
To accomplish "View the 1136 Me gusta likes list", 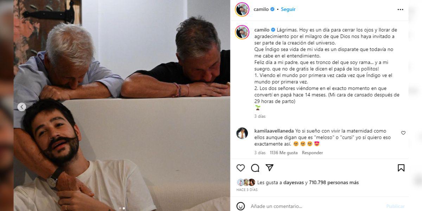I will click(283, 153).
